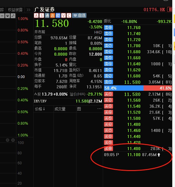Click the red 41.6% buy ratio bar
This screenshot has height=187, width=175.
pyautogui.click(x=158, y=88)
